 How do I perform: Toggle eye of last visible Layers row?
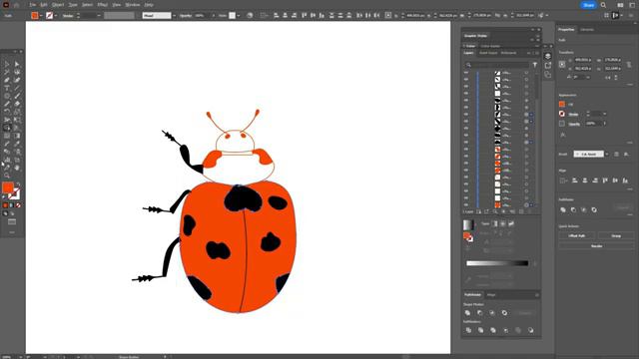tap(466, 204)
